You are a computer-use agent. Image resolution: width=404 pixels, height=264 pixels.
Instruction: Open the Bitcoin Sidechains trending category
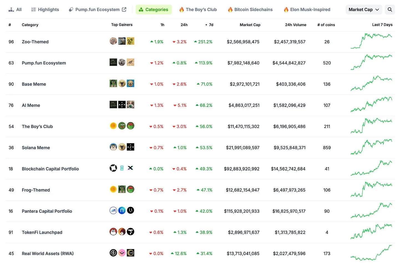(x=250, y=9)
